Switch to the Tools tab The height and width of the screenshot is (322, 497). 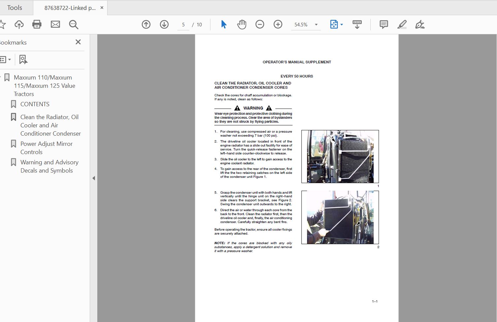[x=15, y=8]
